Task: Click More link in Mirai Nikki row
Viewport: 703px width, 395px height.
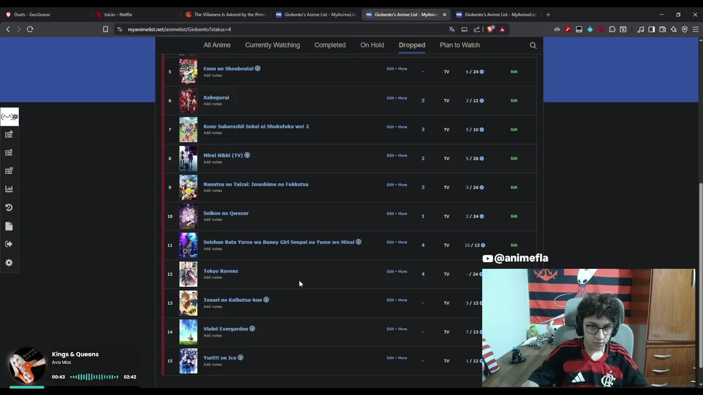Action: pos(403,155)
